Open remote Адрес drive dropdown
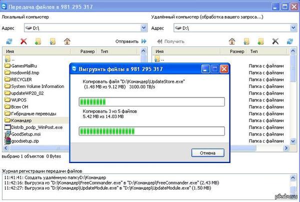 (x=293, y=28)
